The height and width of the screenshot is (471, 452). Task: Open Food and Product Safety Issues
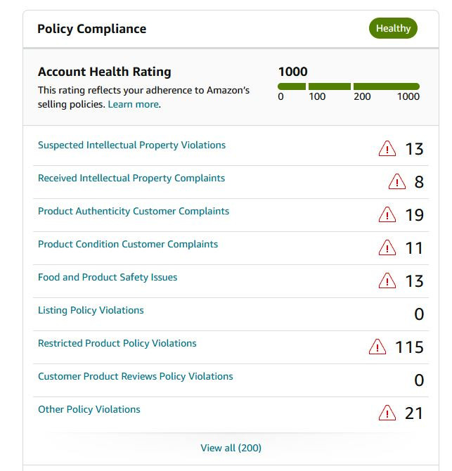(108, 277)
